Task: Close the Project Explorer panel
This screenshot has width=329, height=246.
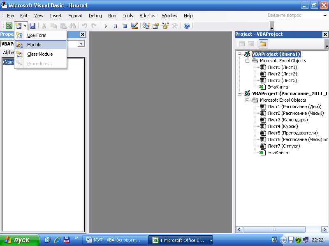Action: point(325,34)
